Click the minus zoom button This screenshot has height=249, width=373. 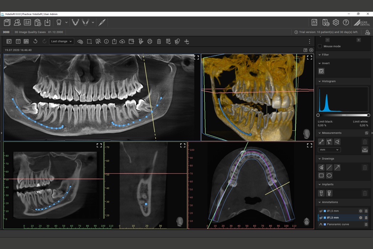click(x=328, y=40)
